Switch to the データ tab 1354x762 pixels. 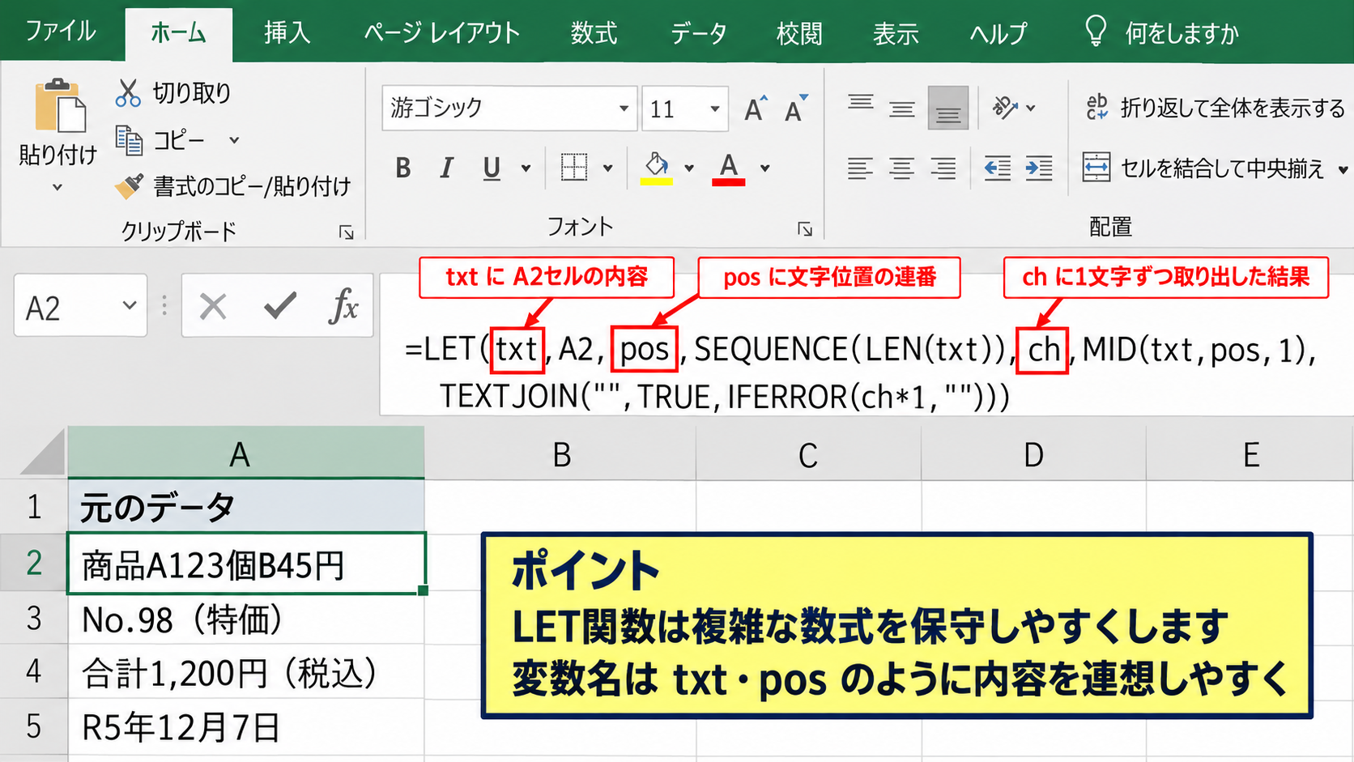(x=698, y=33)
